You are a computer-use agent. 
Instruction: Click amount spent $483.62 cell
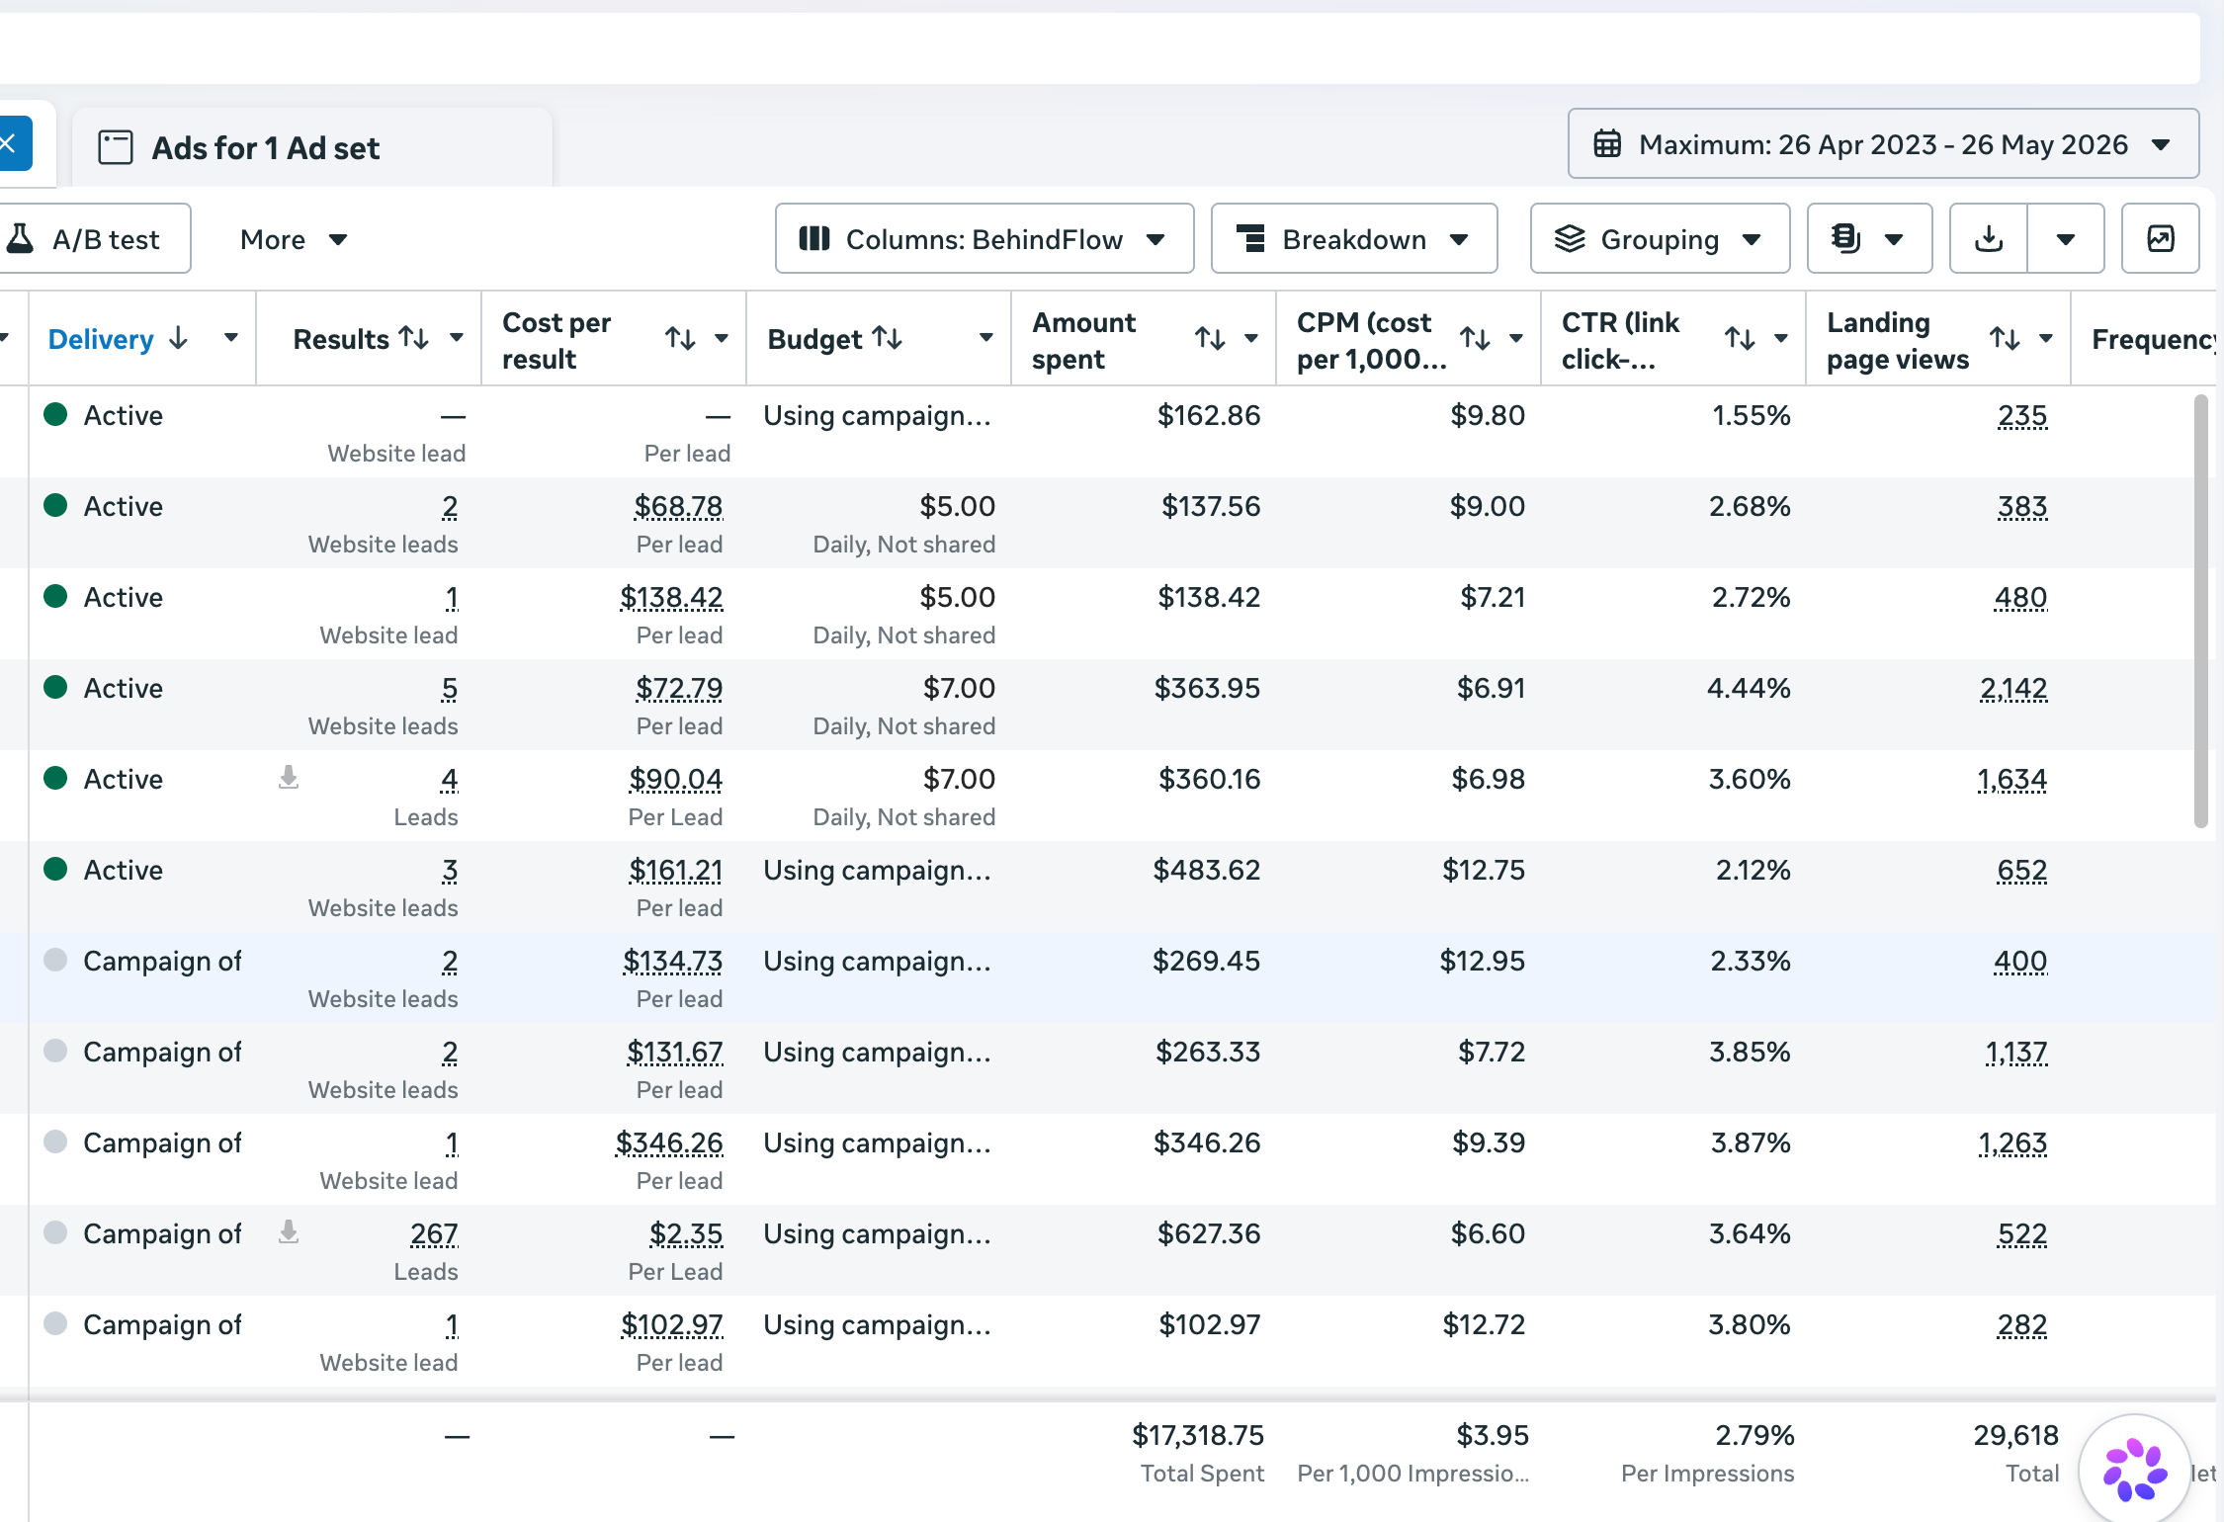(1207, 871)
